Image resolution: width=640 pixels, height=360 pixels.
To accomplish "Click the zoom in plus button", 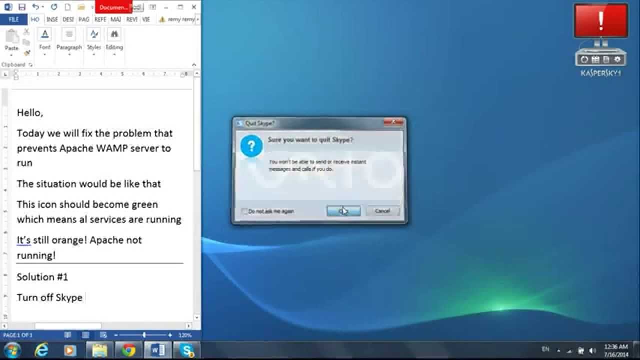I will point(170,335).
